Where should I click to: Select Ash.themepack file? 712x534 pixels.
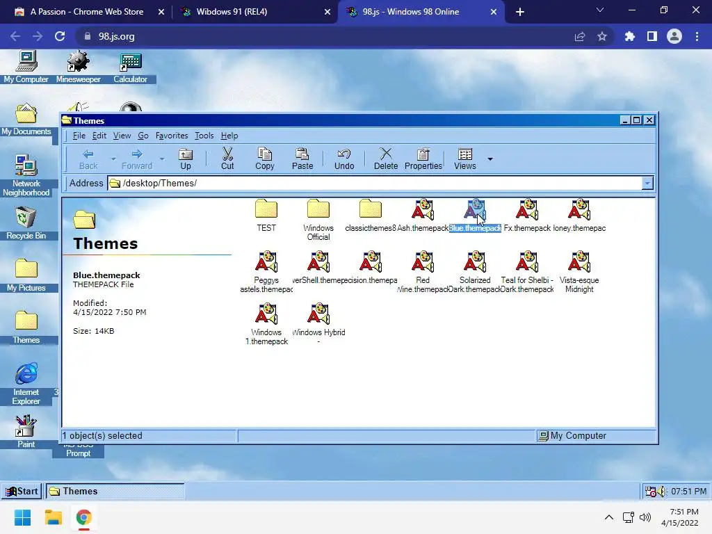click(x=423, y=216)
